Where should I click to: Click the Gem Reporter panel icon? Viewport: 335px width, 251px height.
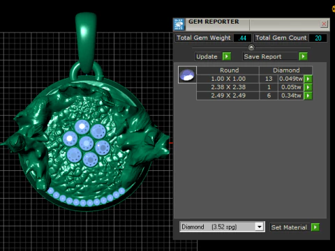point(179,24)
